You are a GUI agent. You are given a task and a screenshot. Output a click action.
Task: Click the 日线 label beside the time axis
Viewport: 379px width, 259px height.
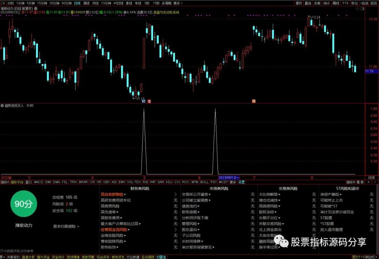371,178
